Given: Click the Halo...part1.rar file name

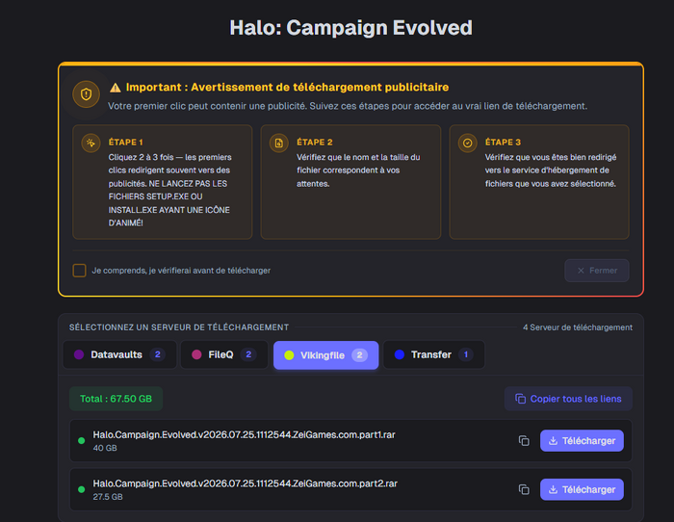Looking at the screenshot, I should (x=245, y=434).
